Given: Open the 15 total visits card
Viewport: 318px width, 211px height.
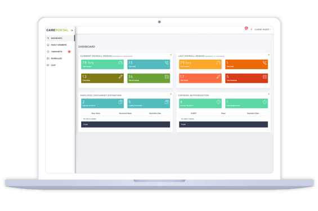Looking at the screenshot, I should pyautogui.click(x=149, y=64).
